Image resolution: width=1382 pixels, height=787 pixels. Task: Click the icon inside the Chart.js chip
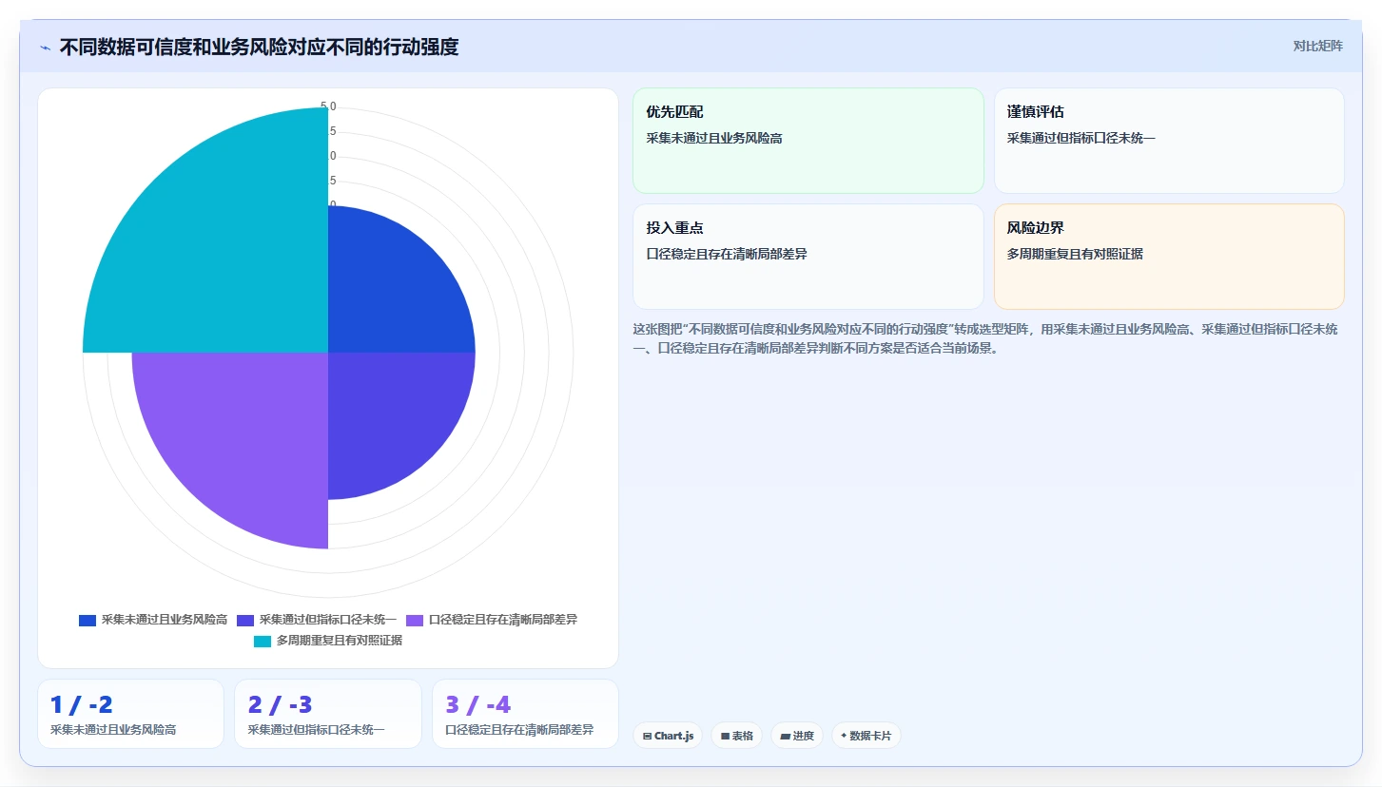648,736
